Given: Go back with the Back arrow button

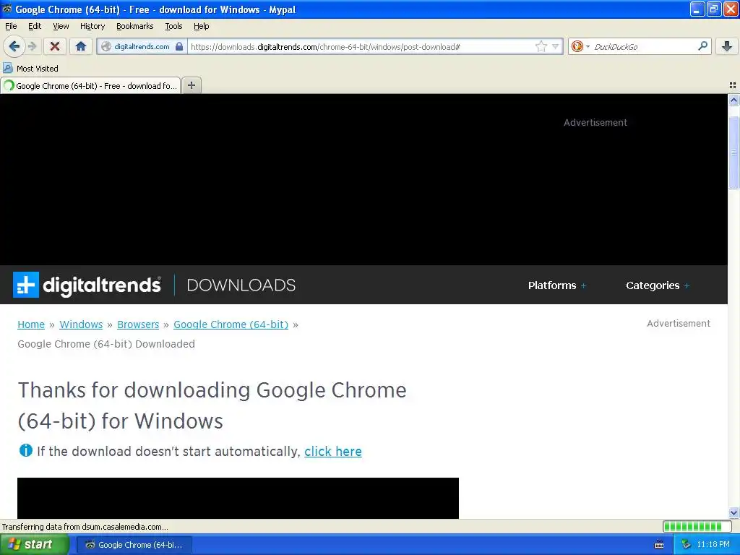Looking at the screenshot, I should pos(14,46).
